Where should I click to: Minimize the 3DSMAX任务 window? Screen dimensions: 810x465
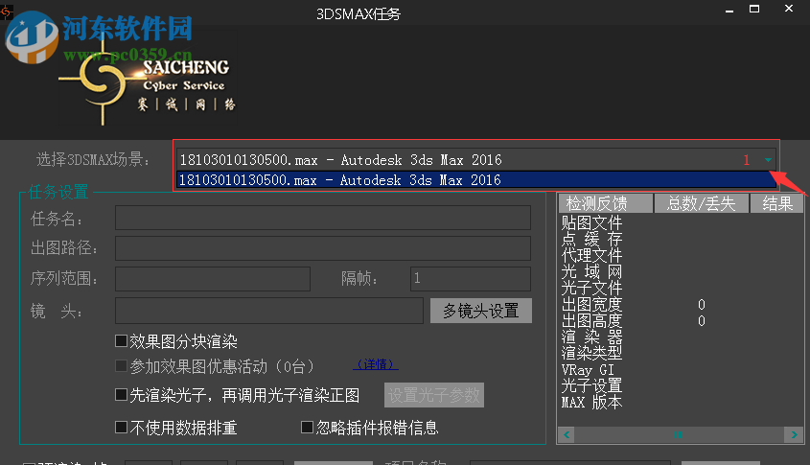pos(729,10)
